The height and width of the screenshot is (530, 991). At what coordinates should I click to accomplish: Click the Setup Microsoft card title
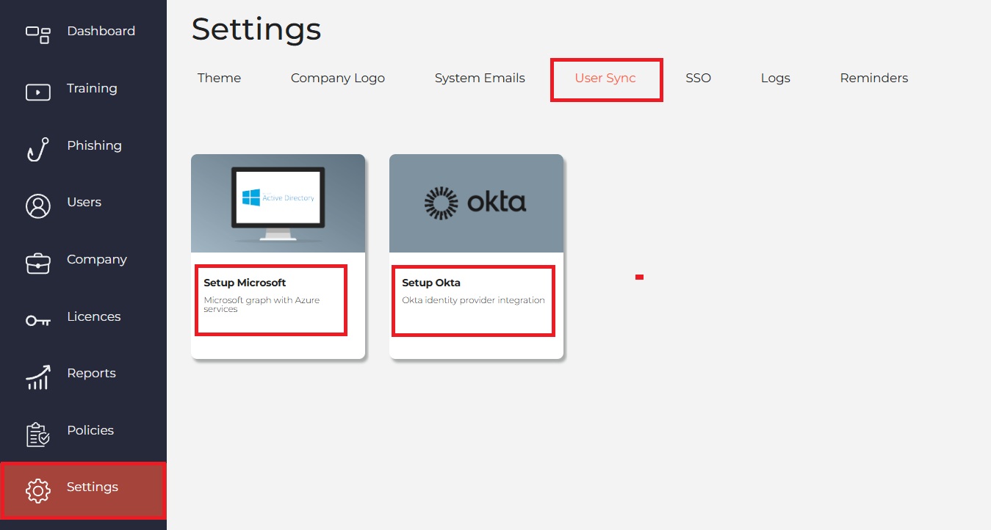(245, 283)
